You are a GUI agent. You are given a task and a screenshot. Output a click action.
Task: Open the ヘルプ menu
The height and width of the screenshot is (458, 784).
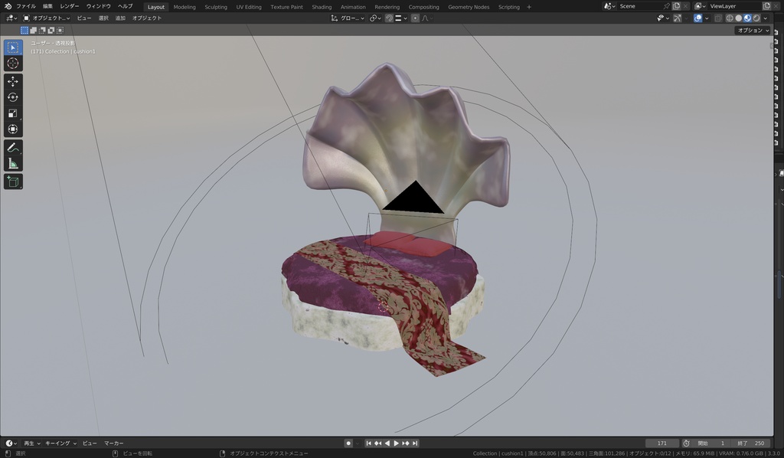pyautogui.click(x=125, y=6)
